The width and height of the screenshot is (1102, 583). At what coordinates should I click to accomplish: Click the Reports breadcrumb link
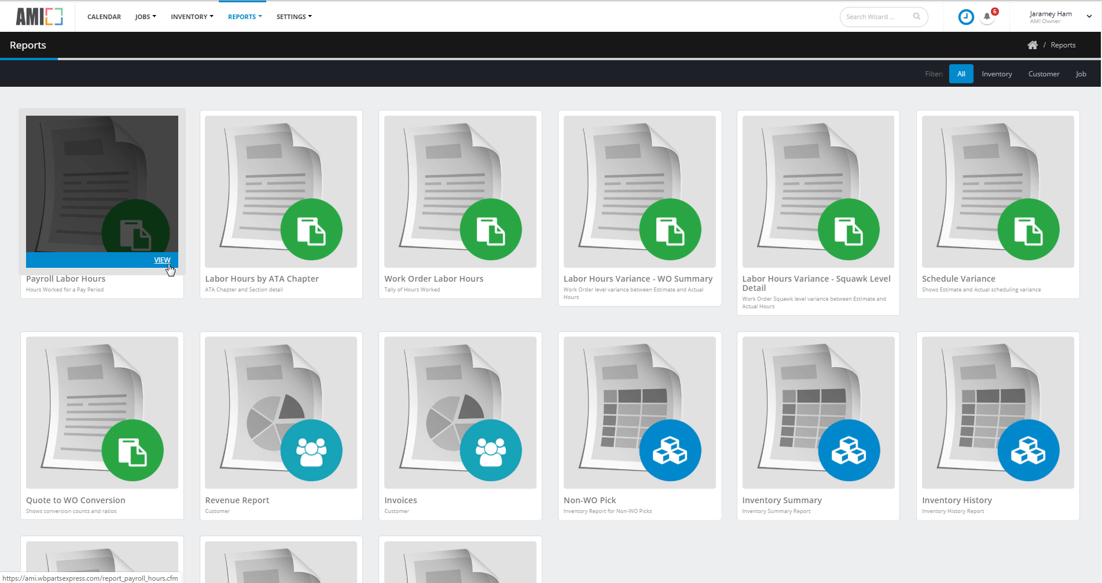click(1063, 45)
